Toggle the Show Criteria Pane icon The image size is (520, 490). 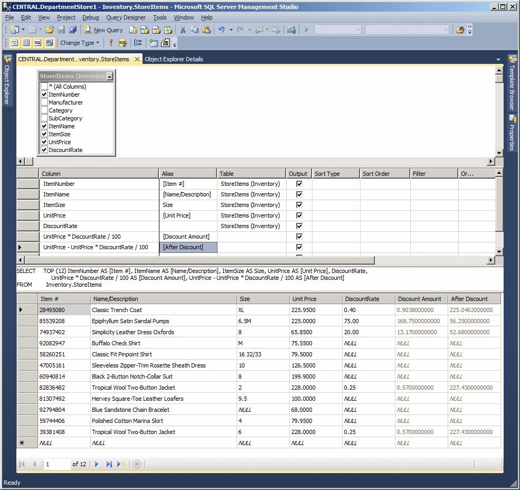pos(26,42)
